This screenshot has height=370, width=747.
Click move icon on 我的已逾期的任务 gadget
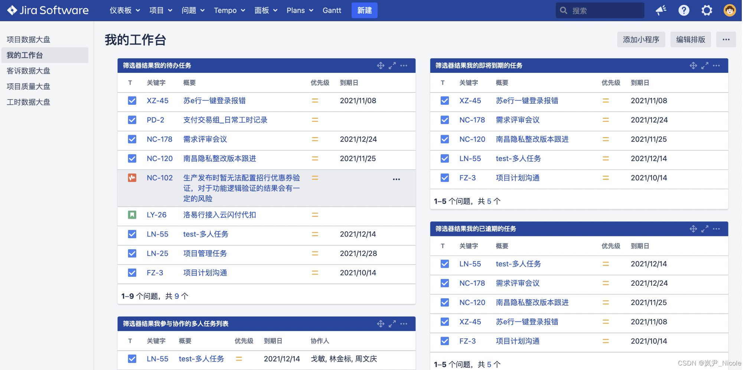pyautogui.click(x=694, y=229)
